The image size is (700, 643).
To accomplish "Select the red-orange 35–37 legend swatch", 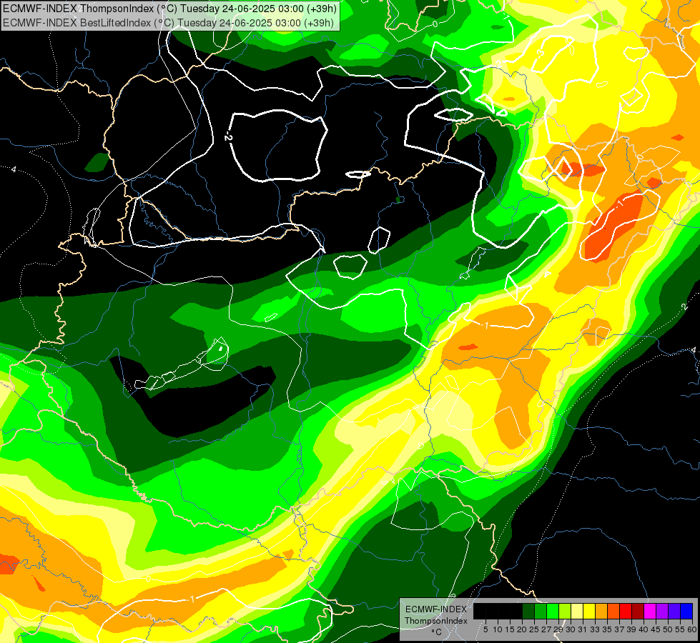I will (x=613, y=611).
